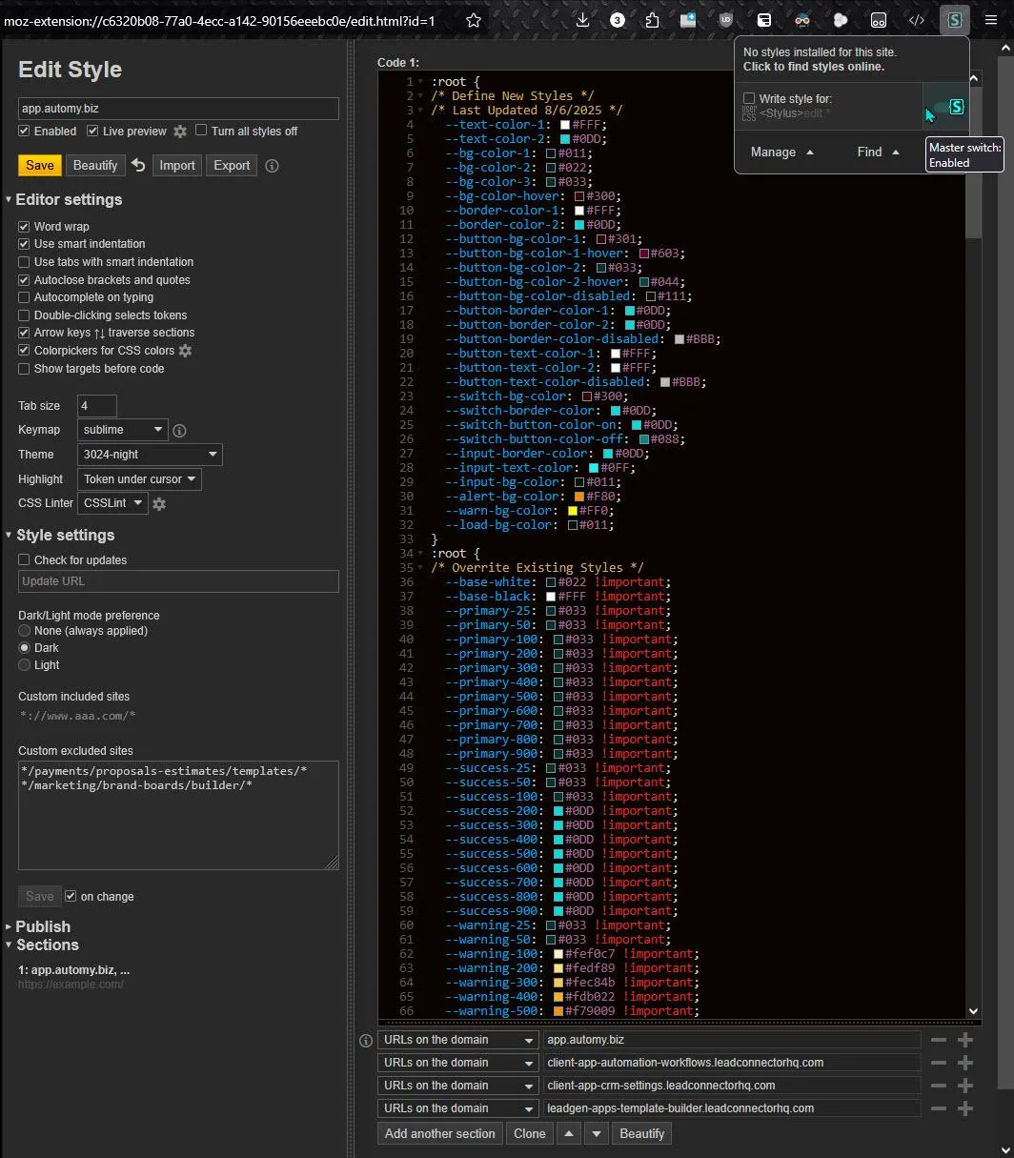Open the Find menu in Stylus popup

878,152
